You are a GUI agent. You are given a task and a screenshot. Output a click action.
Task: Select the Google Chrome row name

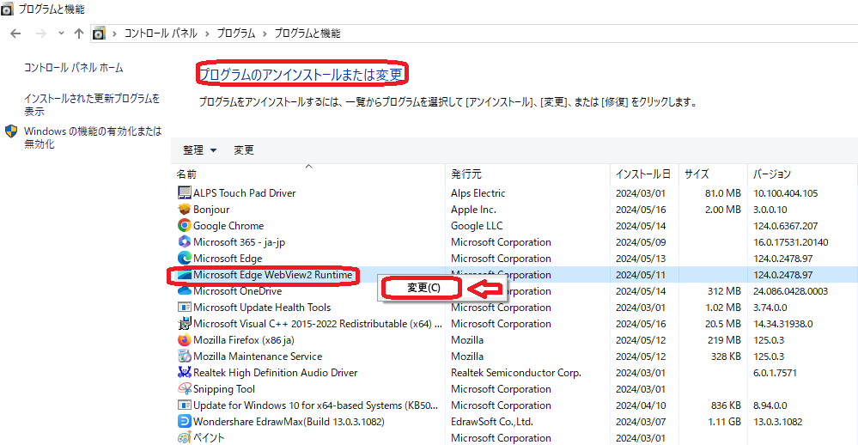pyautogui.click(x=228, y=226)
